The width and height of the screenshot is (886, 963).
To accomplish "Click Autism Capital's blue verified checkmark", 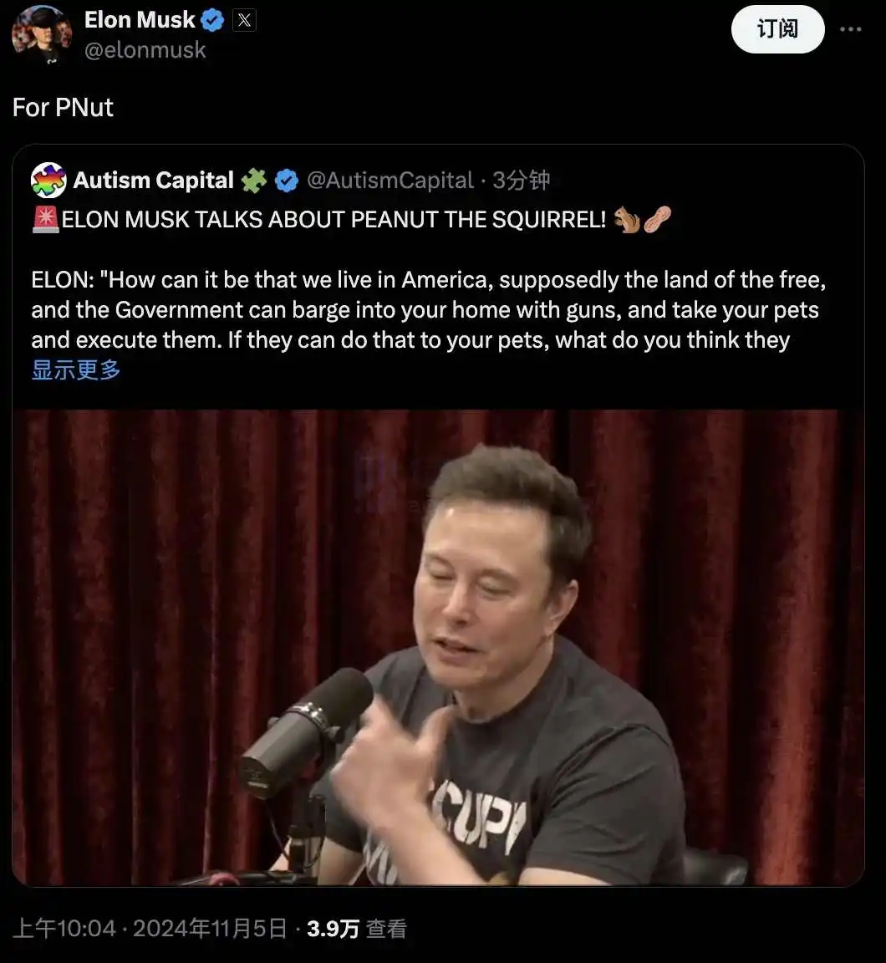I will (x=286, y=181).
